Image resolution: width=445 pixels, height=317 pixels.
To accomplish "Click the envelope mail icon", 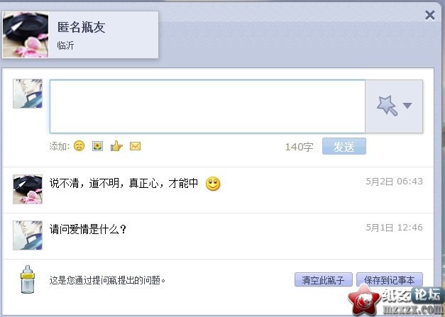I will [135, 146].
